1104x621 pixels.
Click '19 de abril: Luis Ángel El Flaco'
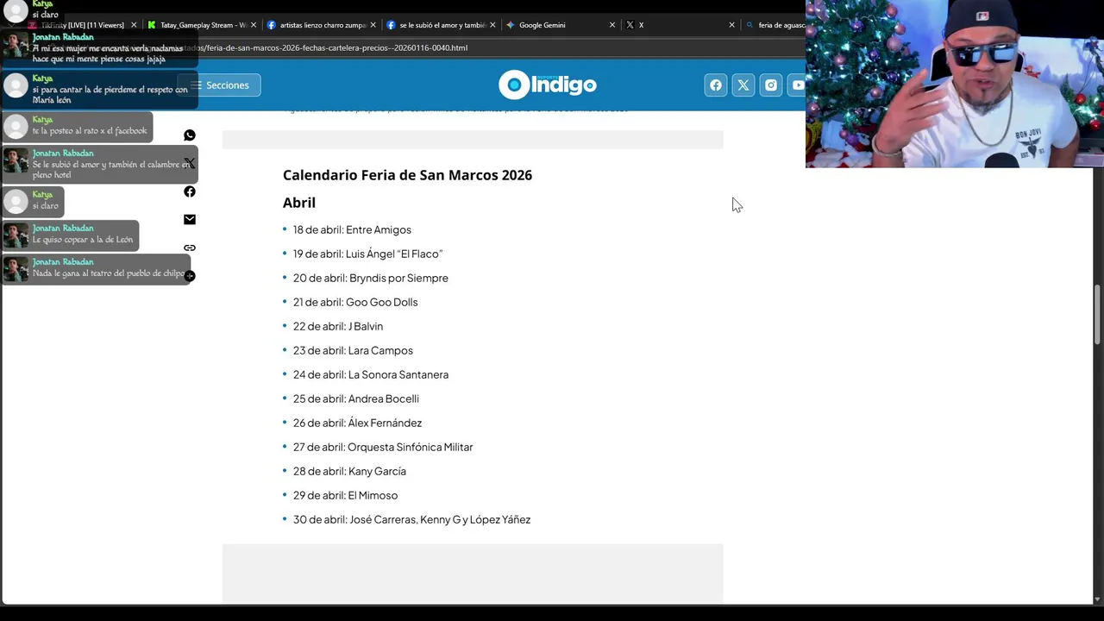(367, 254)
